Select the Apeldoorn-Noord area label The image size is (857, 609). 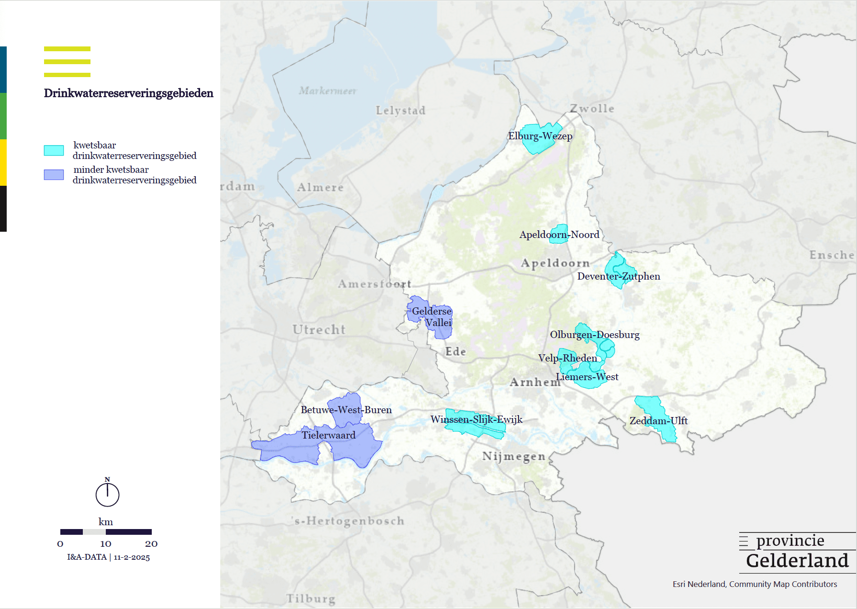(x=559, y=235)
